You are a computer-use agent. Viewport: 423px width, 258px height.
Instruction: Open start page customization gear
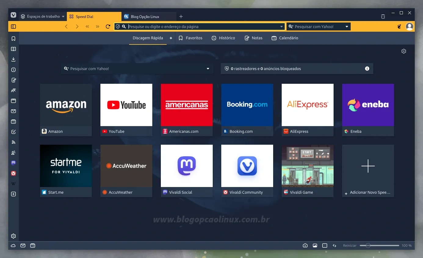[x=404, y=51]
